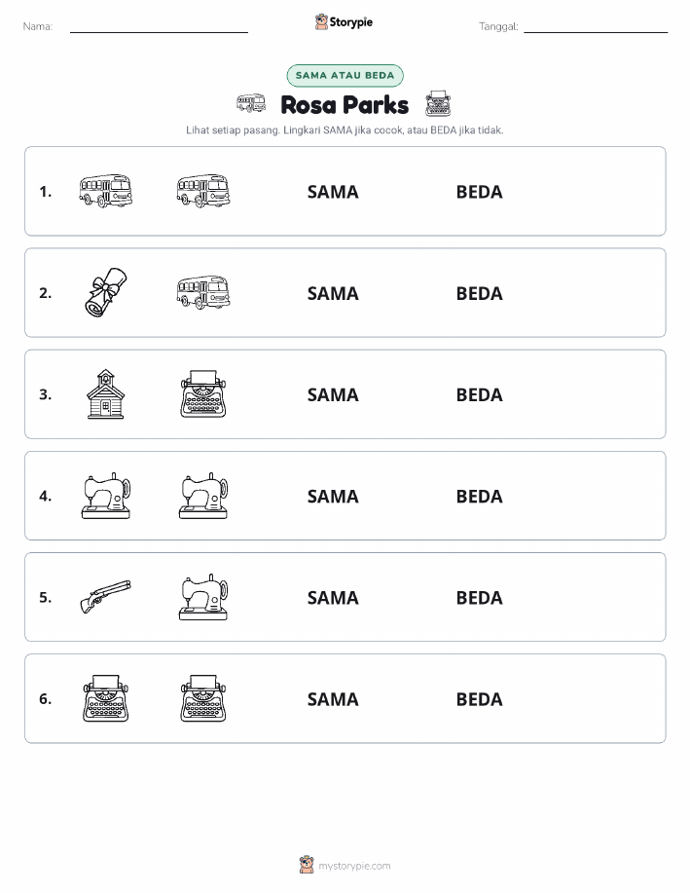Click the diploma scroll icon in row 2
The image size is (690, 893).
coord(105,292)
